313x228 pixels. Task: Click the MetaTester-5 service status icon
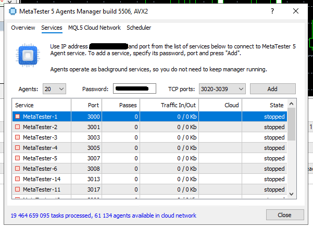coord(18,158)
